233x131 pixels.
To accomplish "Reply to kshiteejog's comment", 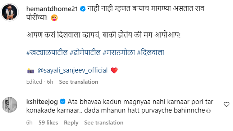I will 71,123.
